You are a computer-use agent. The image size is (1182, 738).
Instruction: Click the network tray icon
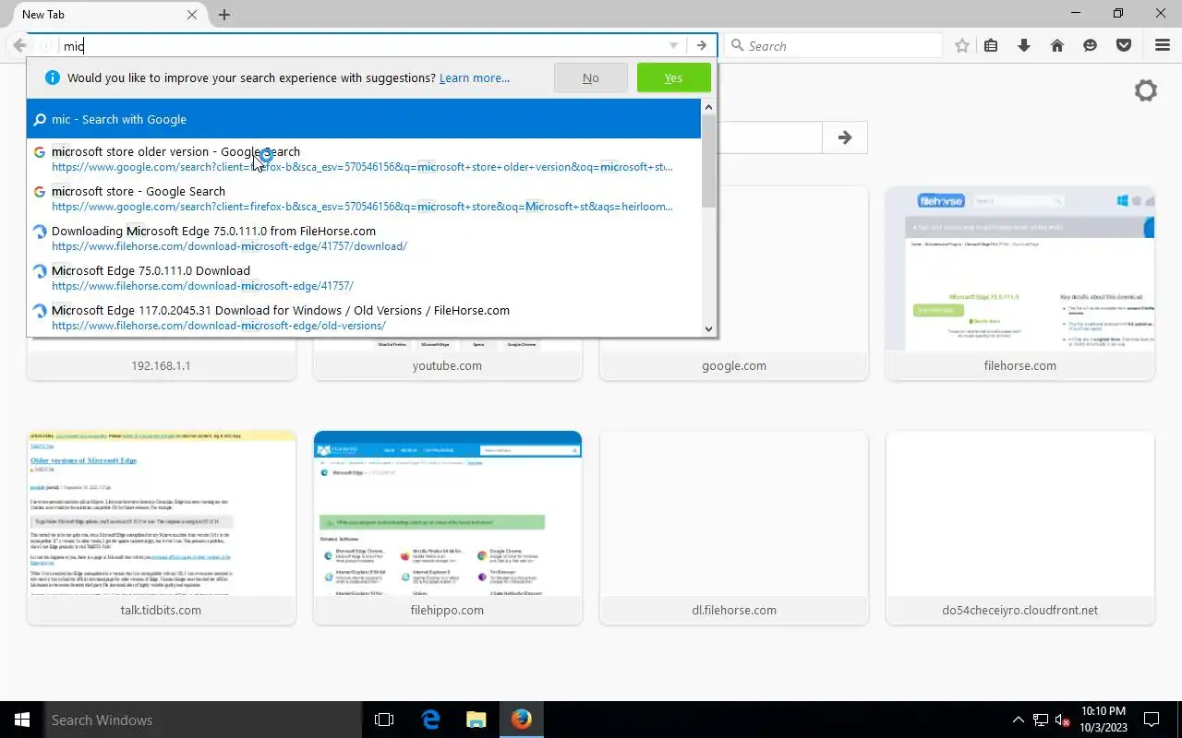coord(1041,720)
